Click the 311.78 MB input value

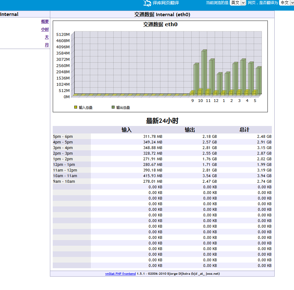click(153, 136)
